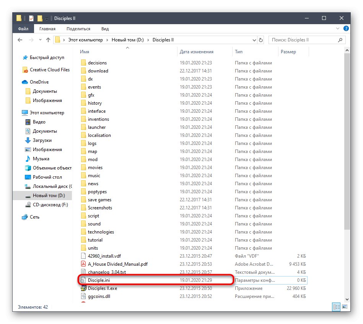Open the address bar history dropdown
Image resolution: width=363 pixels, height=324 pixels.
pyautogui.click(x=254, y=40)
